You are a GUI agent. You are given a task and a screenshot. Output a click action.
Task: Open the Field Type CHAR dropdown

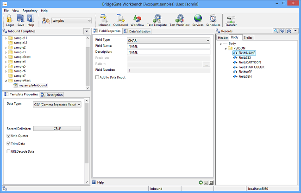(x=208, y=40)
